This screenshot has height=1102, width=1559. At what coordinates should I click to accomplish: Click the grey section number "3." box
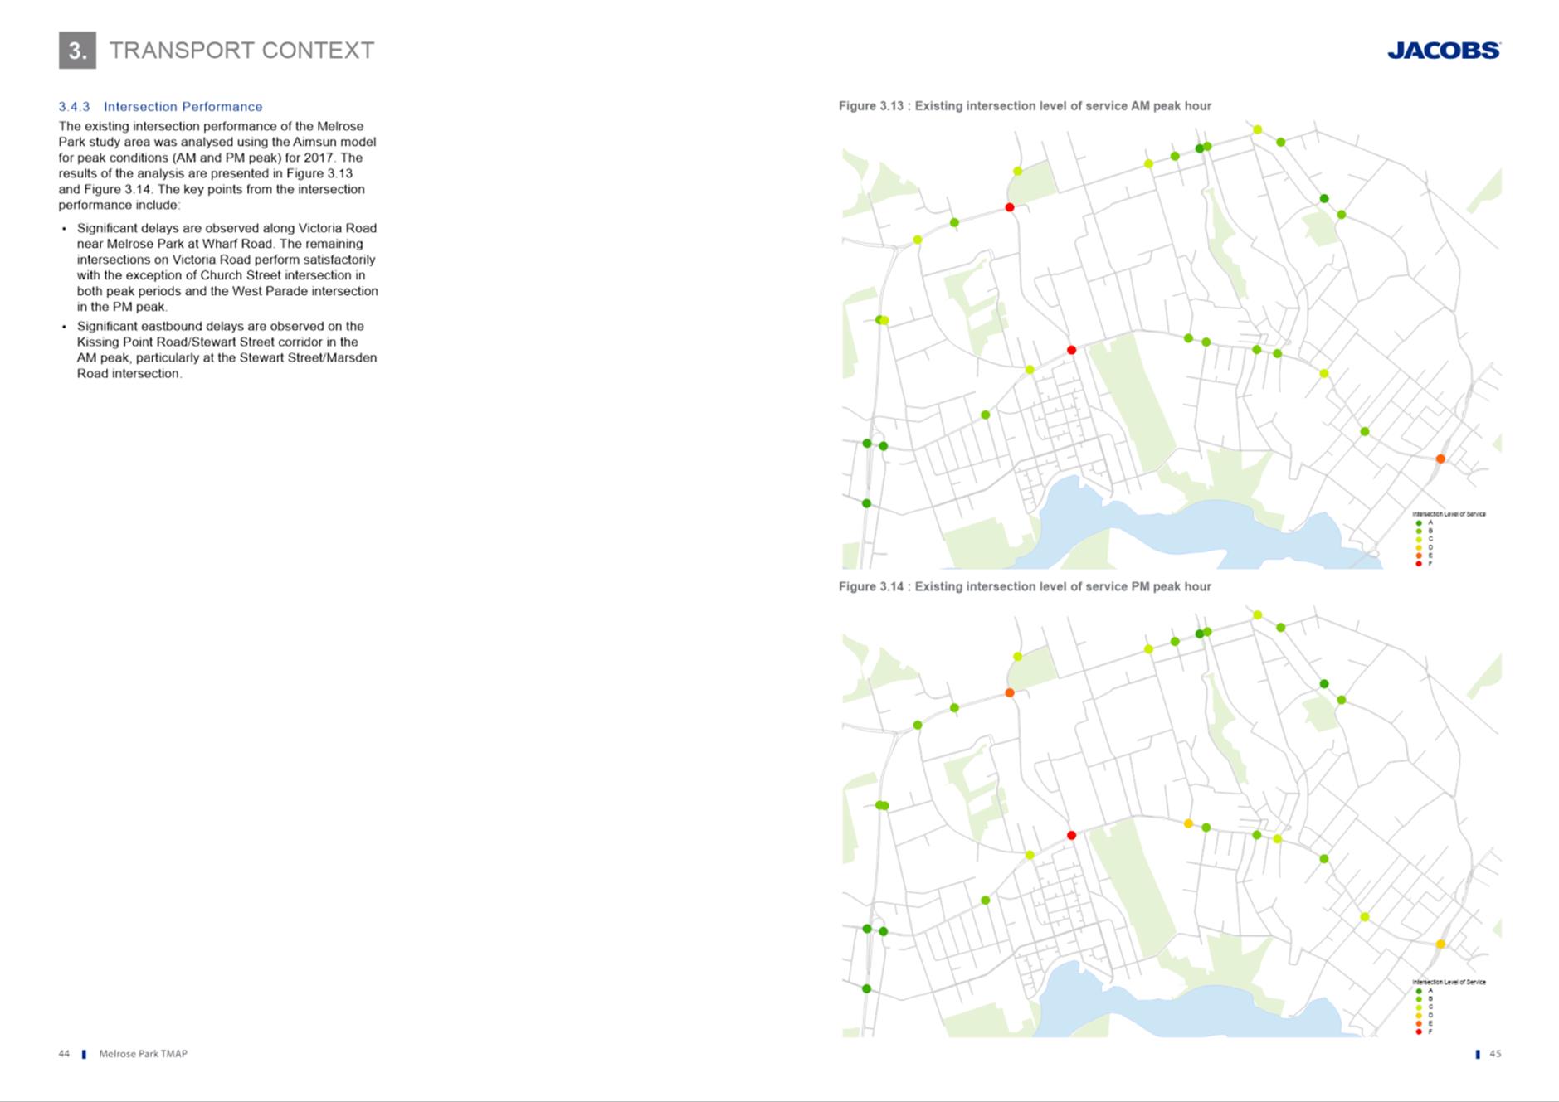(x=77, y=51)
